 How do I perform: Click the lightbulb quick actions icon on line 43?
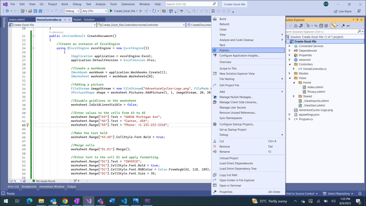tap(27, 125)
